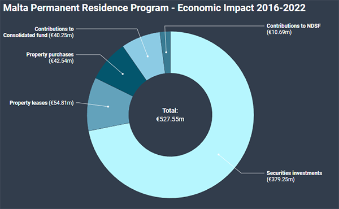Click the Contributions to NDSF label
This screenshot has height=209, width=339.
pos(293,29)
